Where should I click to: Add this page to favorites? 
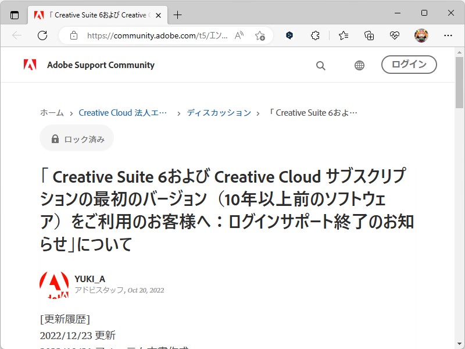click(261, 35)
